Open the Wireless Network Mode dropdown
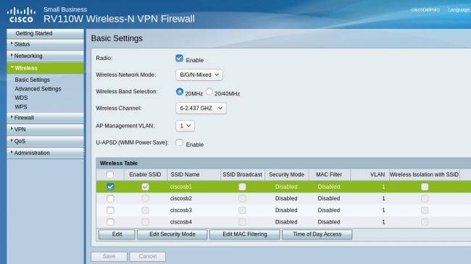 click(x=199, y=74)
